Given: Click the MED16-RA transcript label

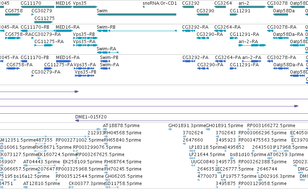Looking at the screenshot, I should click(68, 27).
